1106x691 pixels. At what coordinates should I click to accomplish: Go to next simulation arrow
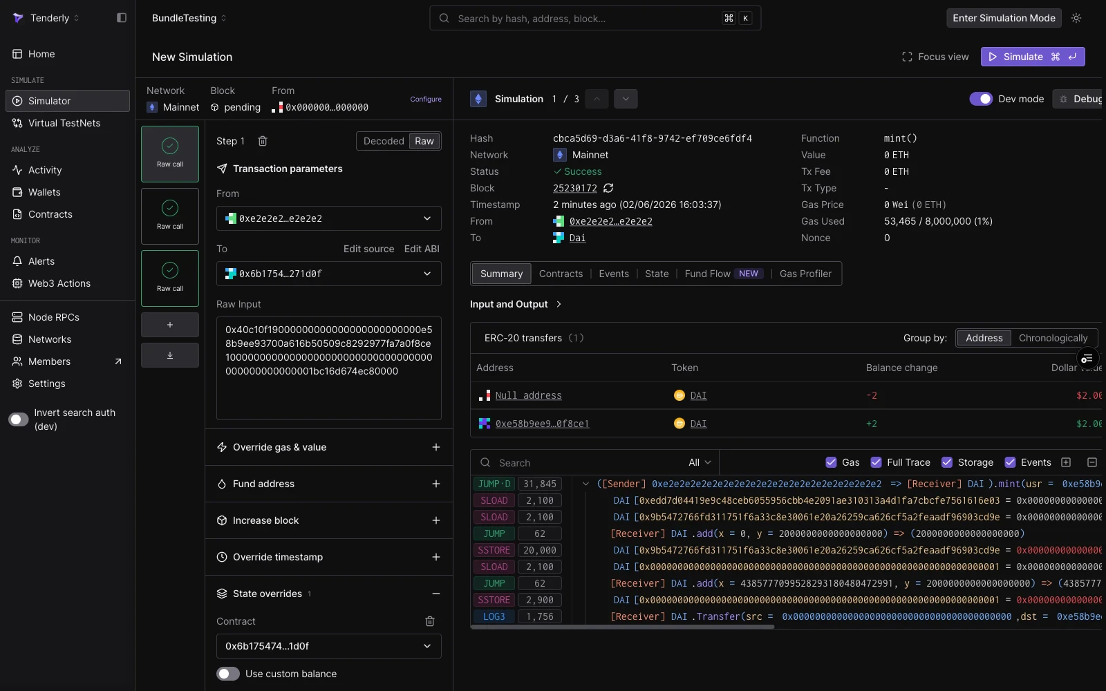(x=626, y=99)
